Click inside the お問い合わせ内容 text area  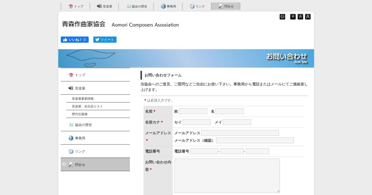pyautogui.click(x=227, y=175)
